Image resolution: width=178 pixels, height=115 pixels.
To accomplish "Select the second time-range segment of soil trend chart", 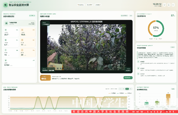I will coord(124,89).
